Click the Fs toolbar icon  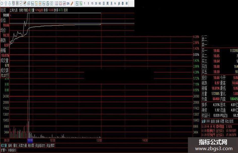[x=77, y=3]
